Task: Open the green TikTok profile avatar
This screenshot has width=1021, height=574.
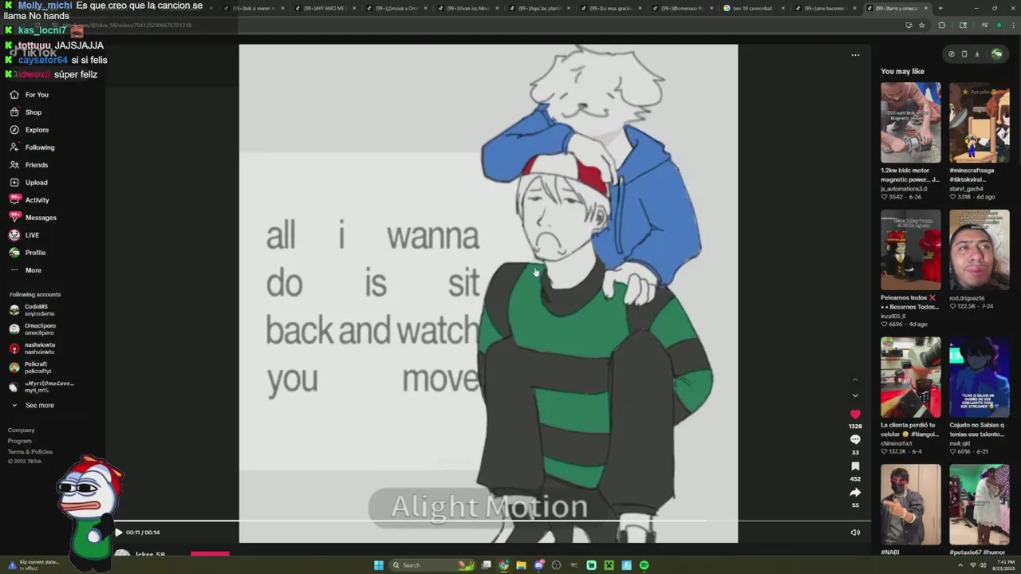Action: (996, 54)
